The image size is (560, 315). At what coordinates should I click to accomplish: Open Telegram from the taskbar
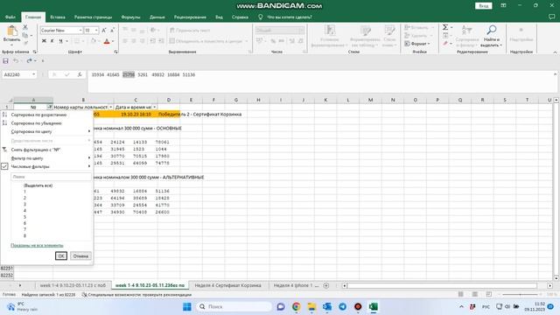[x=342, y=307]
